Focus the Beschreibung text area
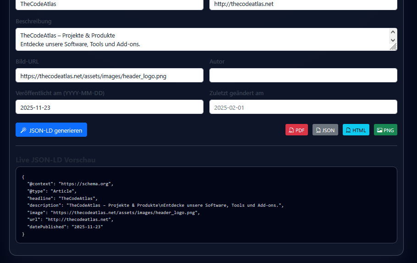The width and height of the screenshot is (417, 263). (x=206, y=39)
